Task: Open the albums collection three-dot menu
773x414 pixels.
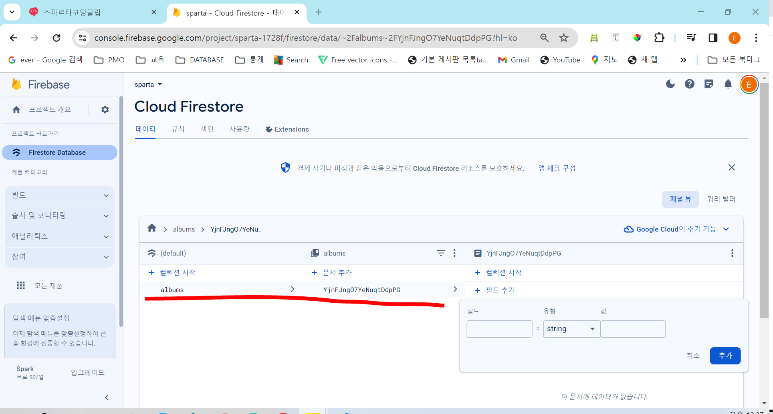Action: [454, 253]
